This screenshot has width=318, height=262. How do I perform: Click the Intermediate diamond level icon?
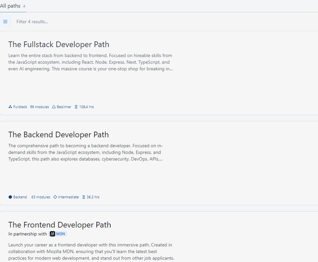click(55, 197)
